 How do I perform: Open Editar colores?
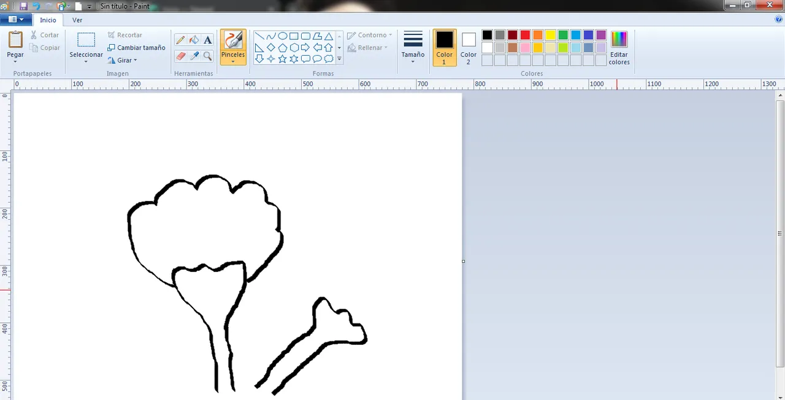(619, 48)
